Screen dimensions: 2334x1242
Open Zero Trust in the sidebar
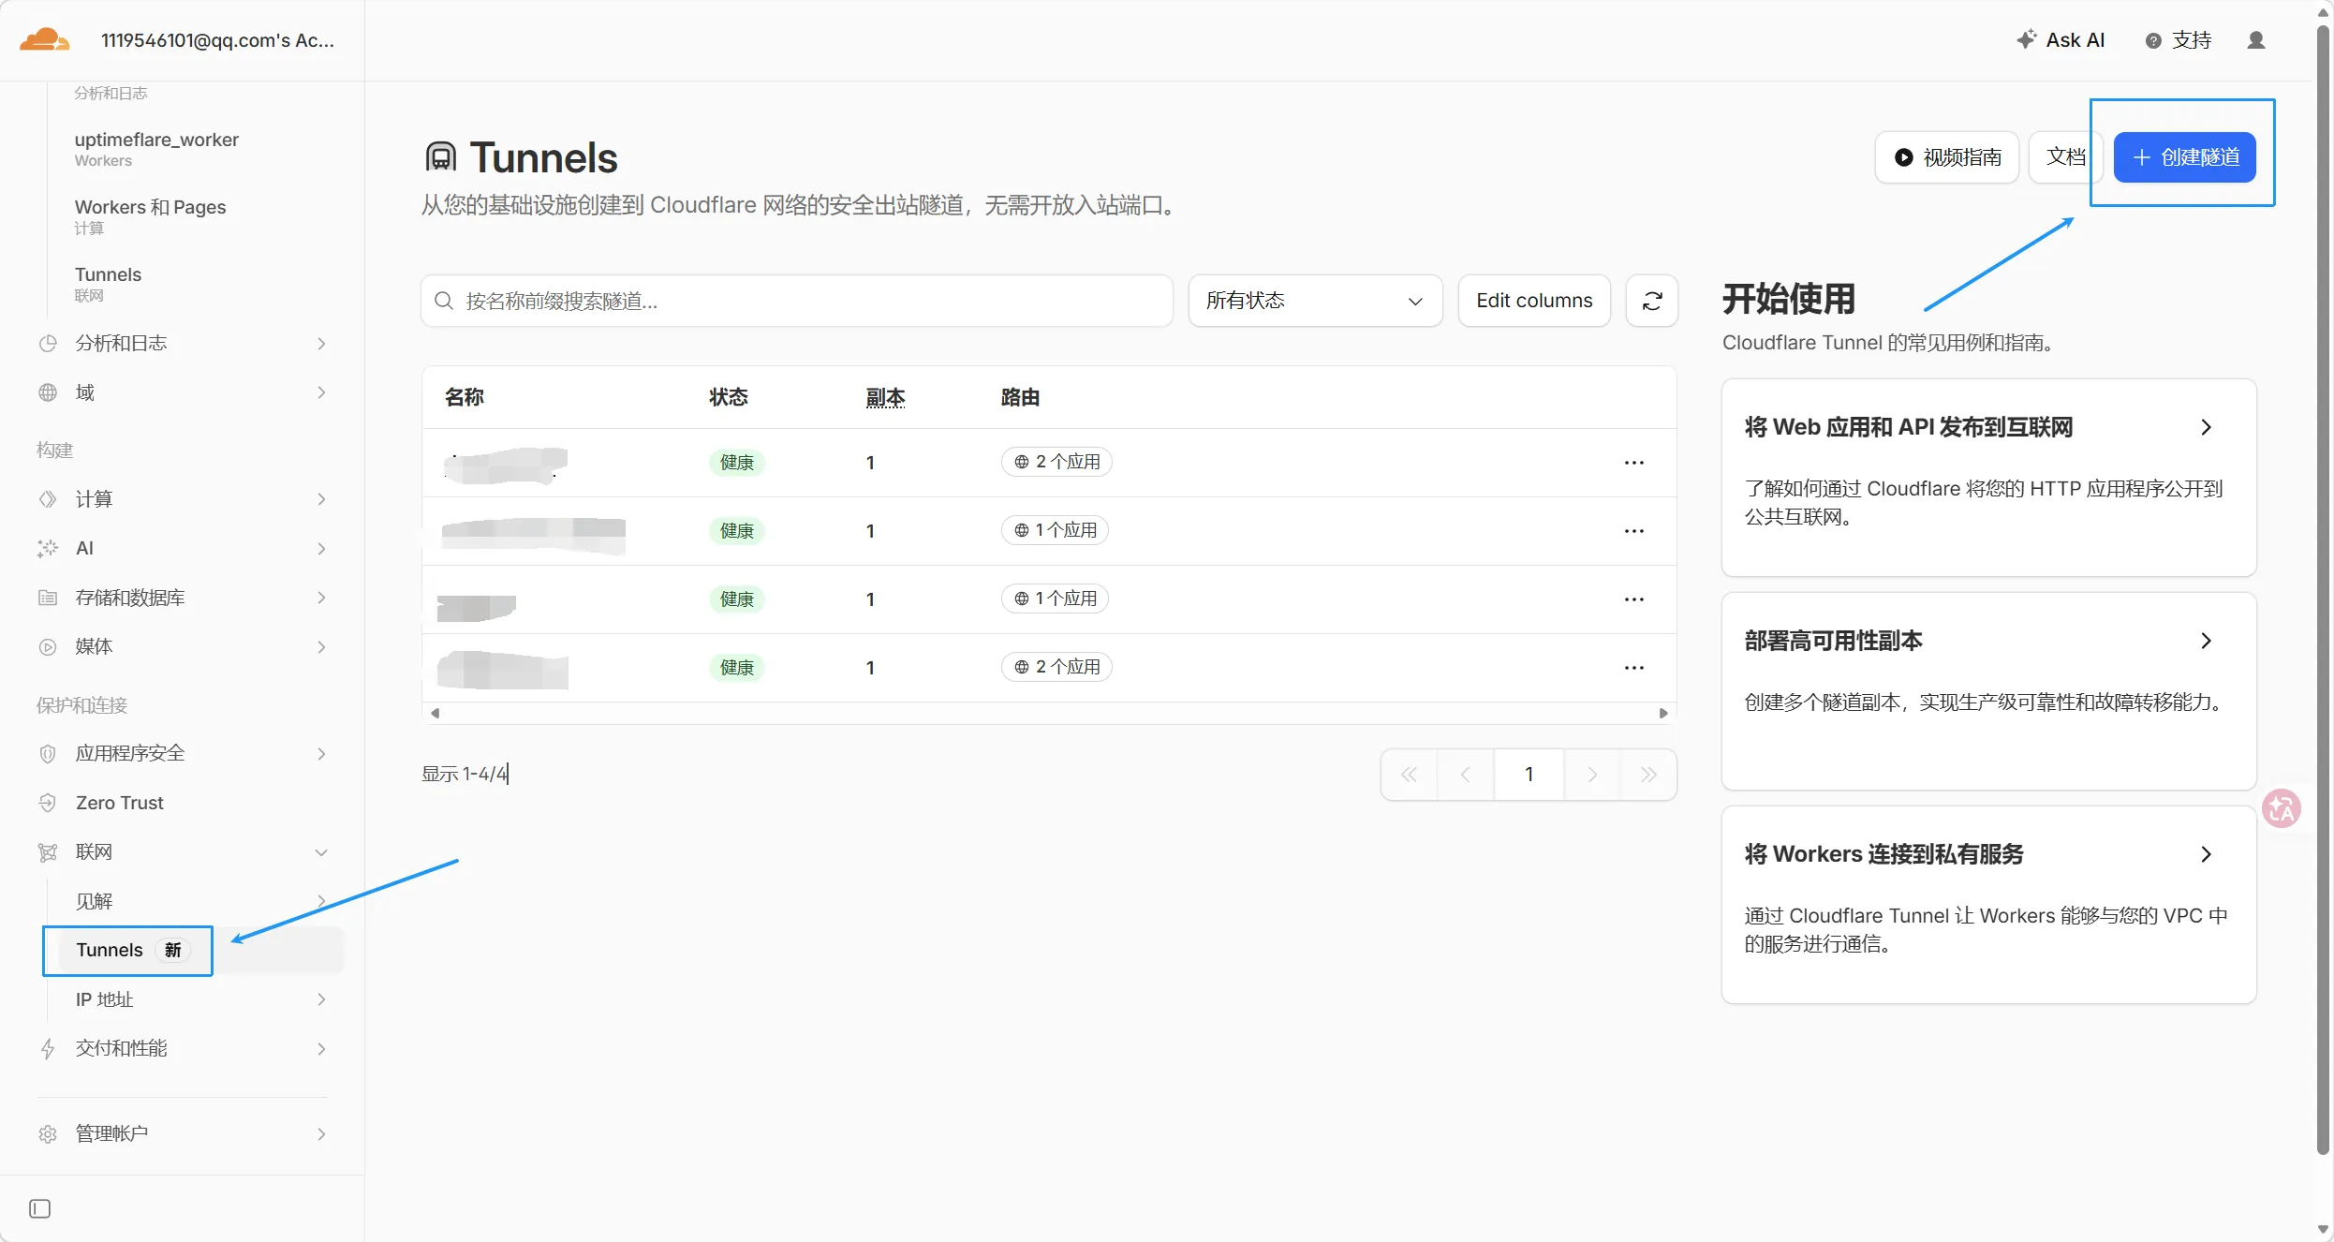pyautogui.click(x=119, y=803)
